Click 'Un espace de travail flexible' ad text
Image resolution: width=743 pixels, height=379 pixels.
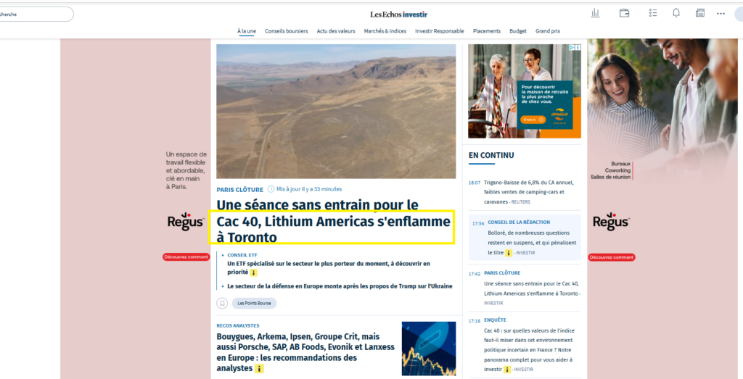(x=186, y=170)
